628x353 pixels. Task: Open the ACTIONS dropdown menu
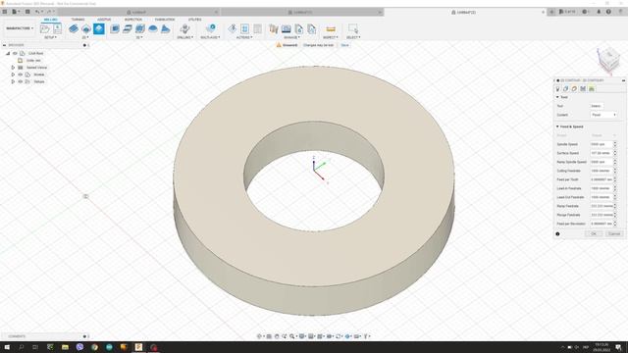pyautogui.click(x=244, y=37)
